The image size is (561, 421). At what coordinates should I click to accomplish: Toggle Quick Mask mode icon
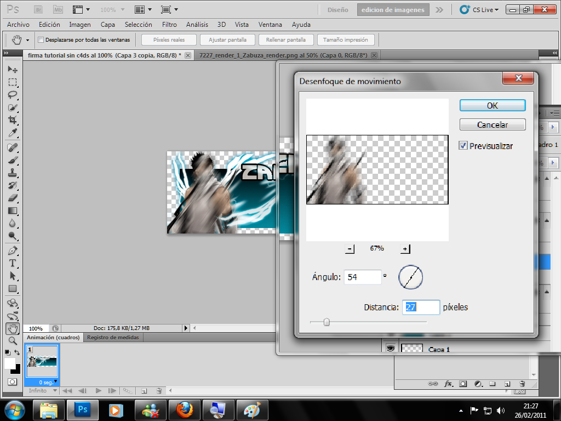12,382
